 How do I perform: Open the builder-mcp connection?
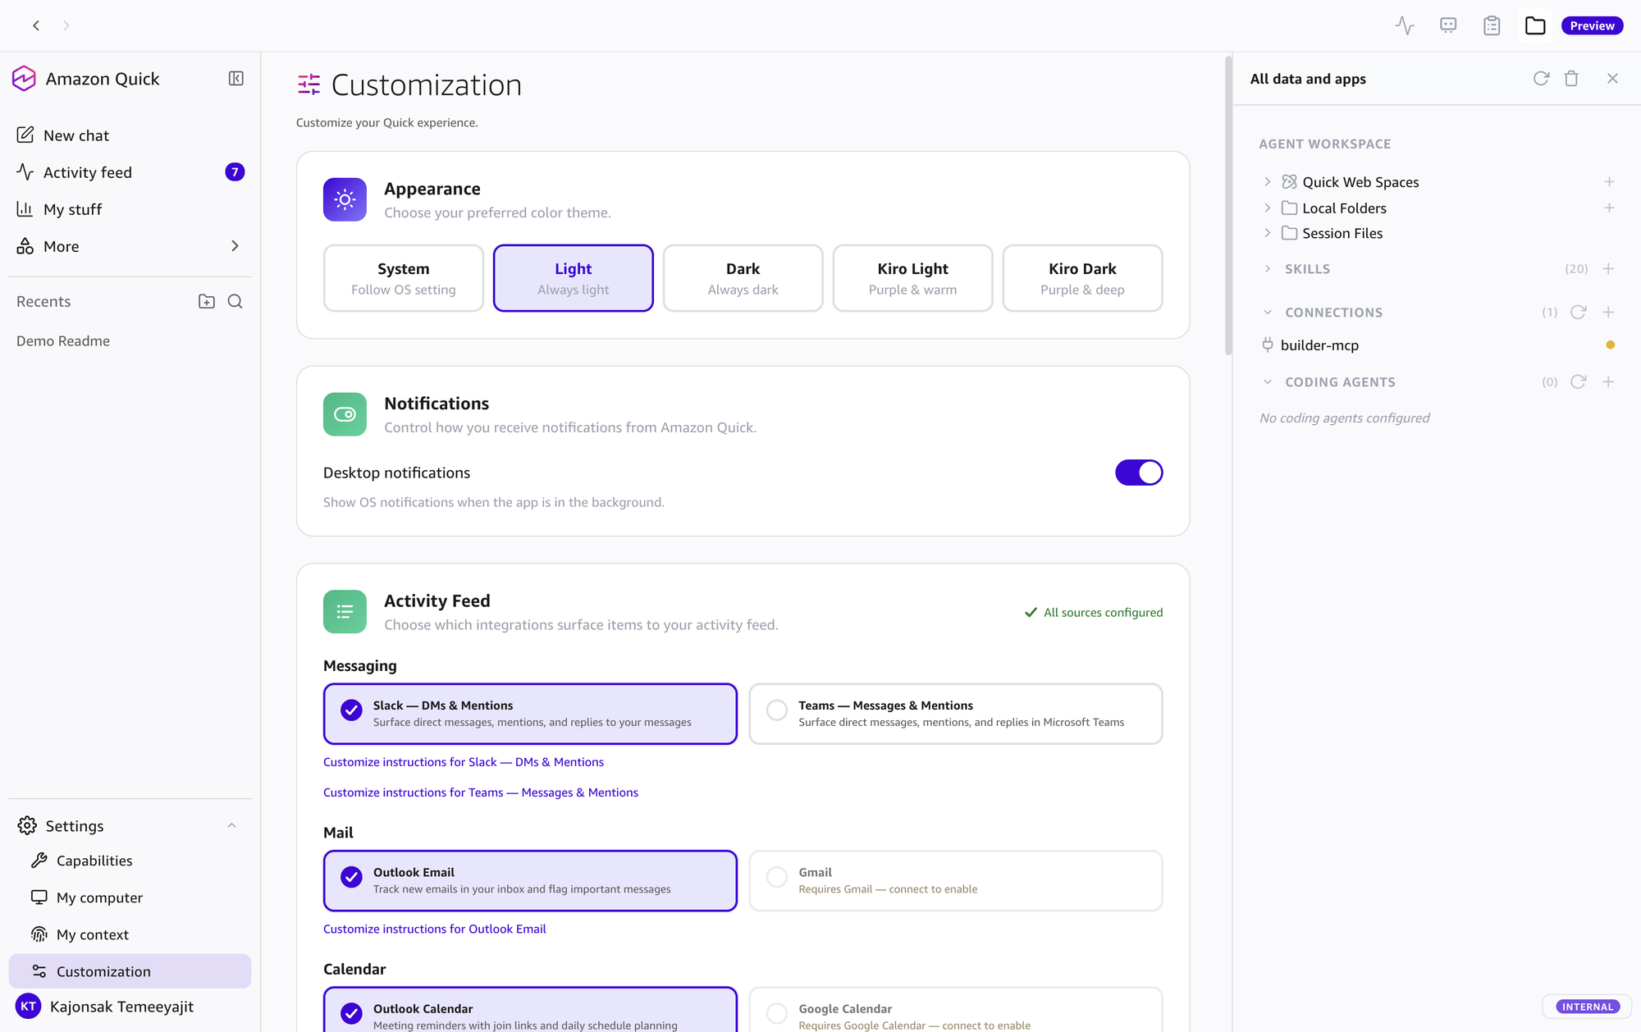click(x=1438, y=345)
